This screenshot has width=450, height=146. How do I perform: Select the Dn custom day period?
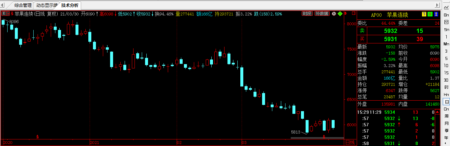[446, 109]
